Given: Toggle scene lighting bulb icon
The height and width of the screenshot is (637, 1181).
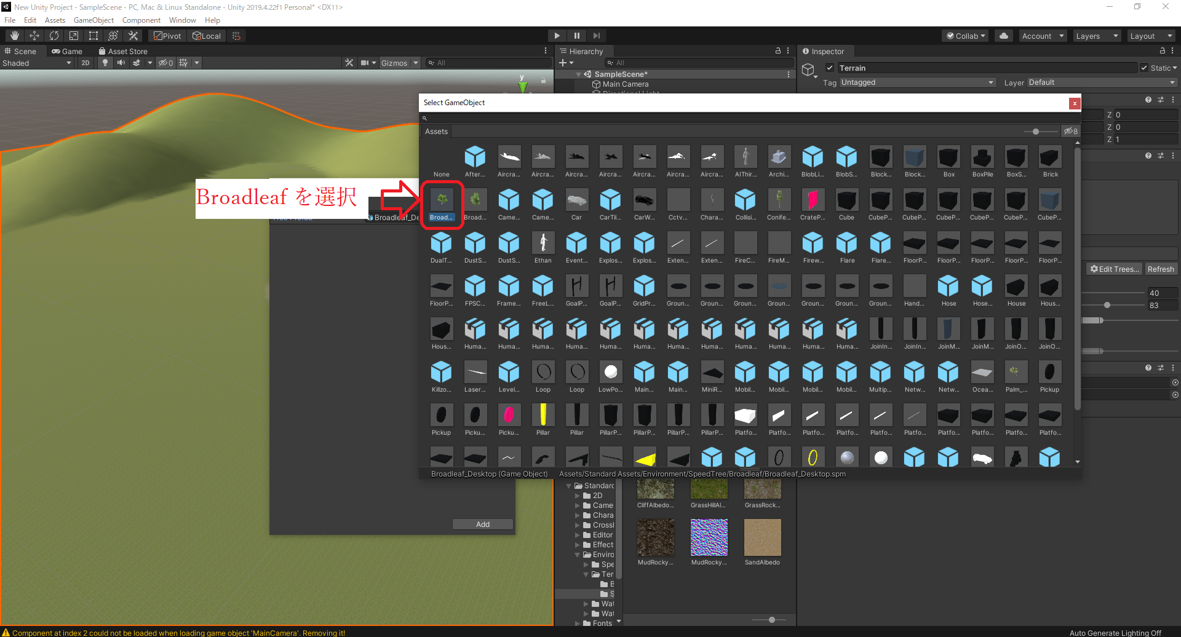Looking at the screenshot, I should 105,63.
